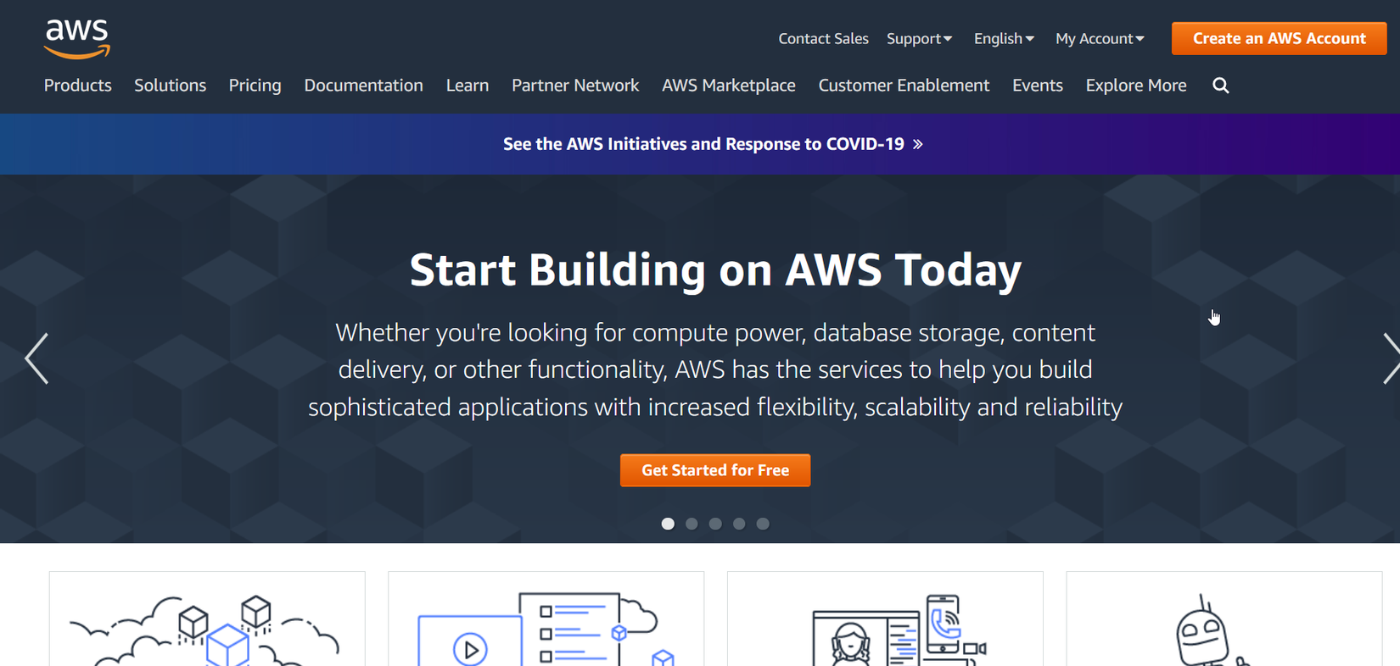Click the right carousel arrow

tap(1392, 358)
